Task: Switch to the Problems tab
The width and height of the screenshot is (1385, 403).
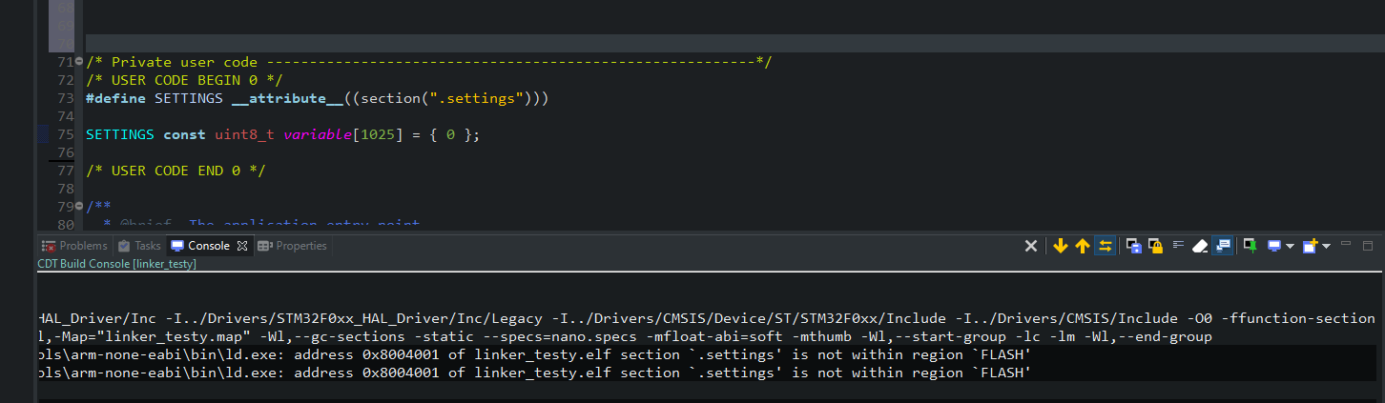Action: pyautogui.click(x=75, y=246)
